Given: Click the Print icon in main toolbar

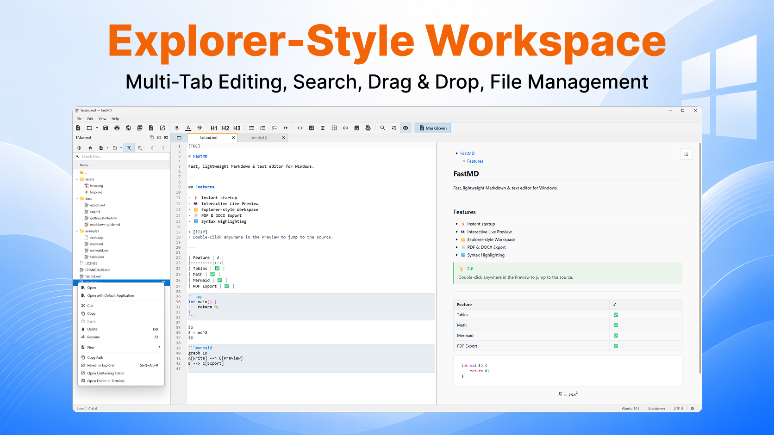Looking at the screenshot, I should click(x=117, y=128).
